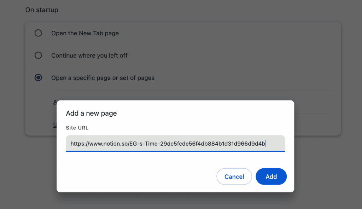Confirm with the blue Add button
Screen dimensions: 362x209
271,176
